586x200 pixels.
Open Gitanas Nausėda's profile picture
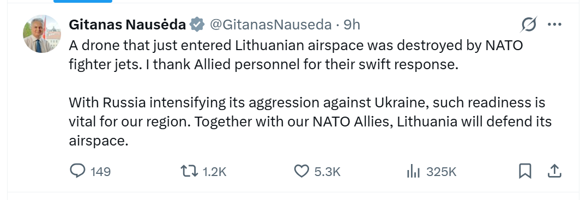pos(41,34)
